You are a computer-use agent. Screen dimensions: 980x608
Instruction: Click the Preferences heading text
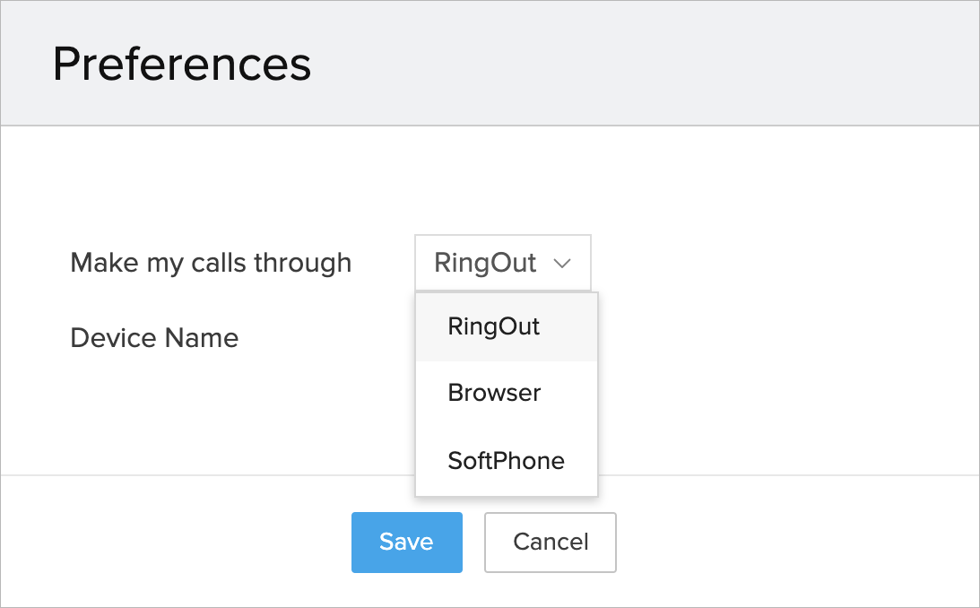(182, 65)
